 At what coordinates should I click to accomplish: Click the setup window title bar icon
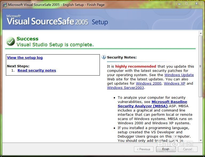[x=5, y=5]
